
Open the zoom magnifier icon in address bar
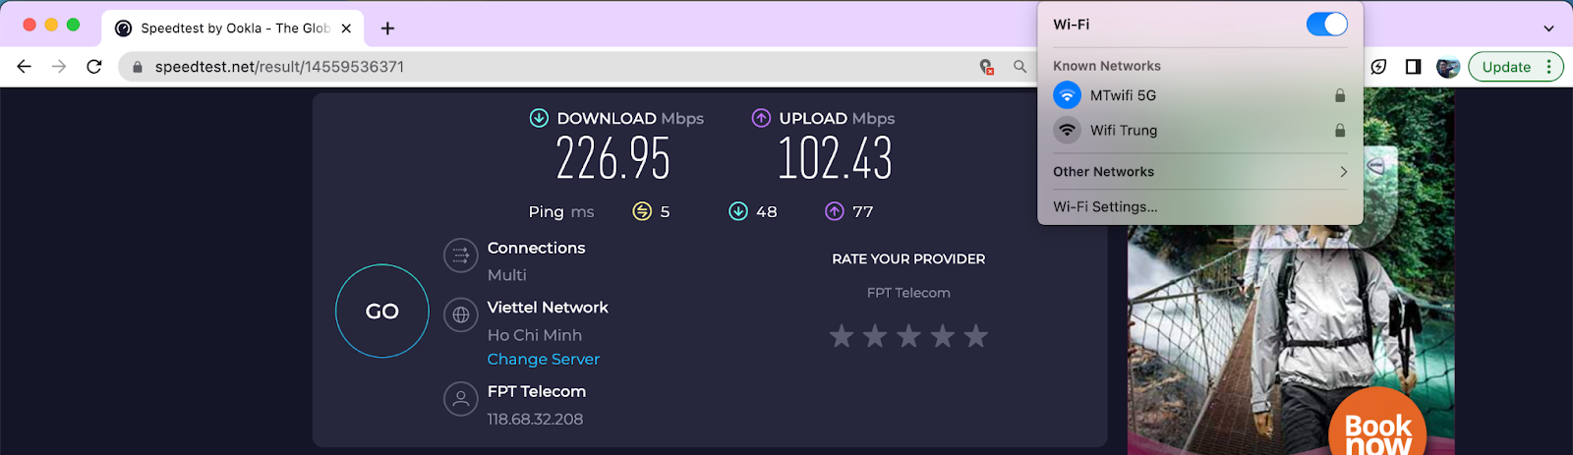point(1020,67)
